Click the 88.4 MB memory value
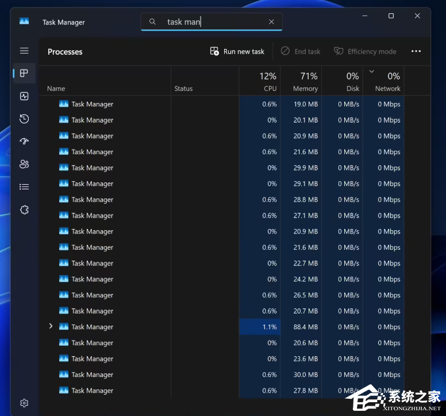Screen dimensions: 446x416 (306, 327)
